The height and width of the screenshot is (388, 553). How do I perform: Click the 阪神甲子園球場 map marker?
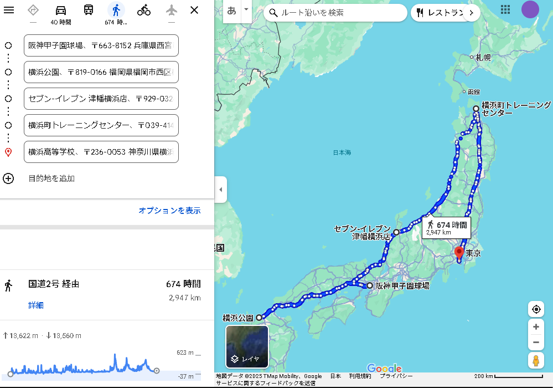370,285
